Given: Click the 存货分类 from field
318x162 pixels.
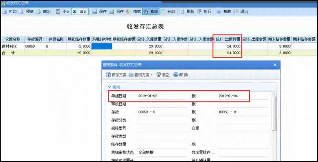Looking at the screenshot, I should [162, 120].
